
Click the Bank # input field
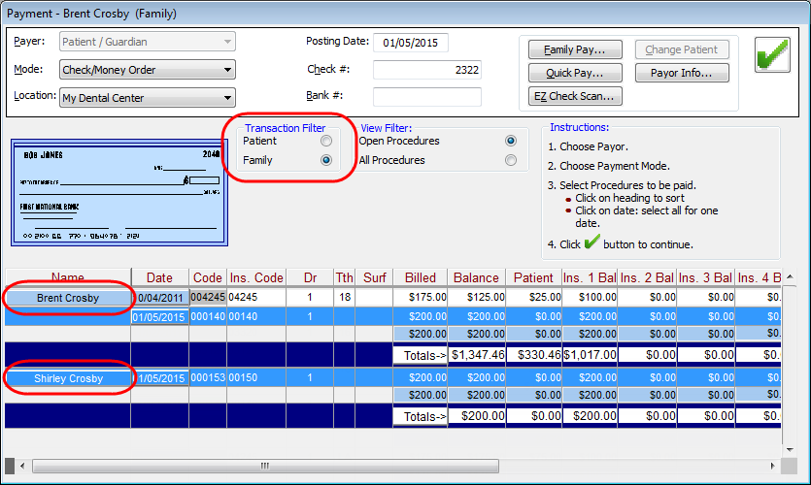[427, 97]
